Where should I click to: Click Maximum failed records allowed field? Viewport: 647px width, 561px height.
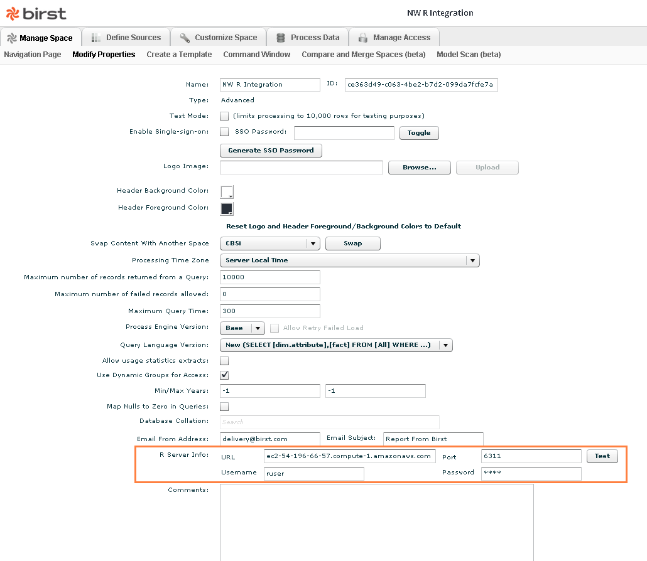(x=270, y=294)
